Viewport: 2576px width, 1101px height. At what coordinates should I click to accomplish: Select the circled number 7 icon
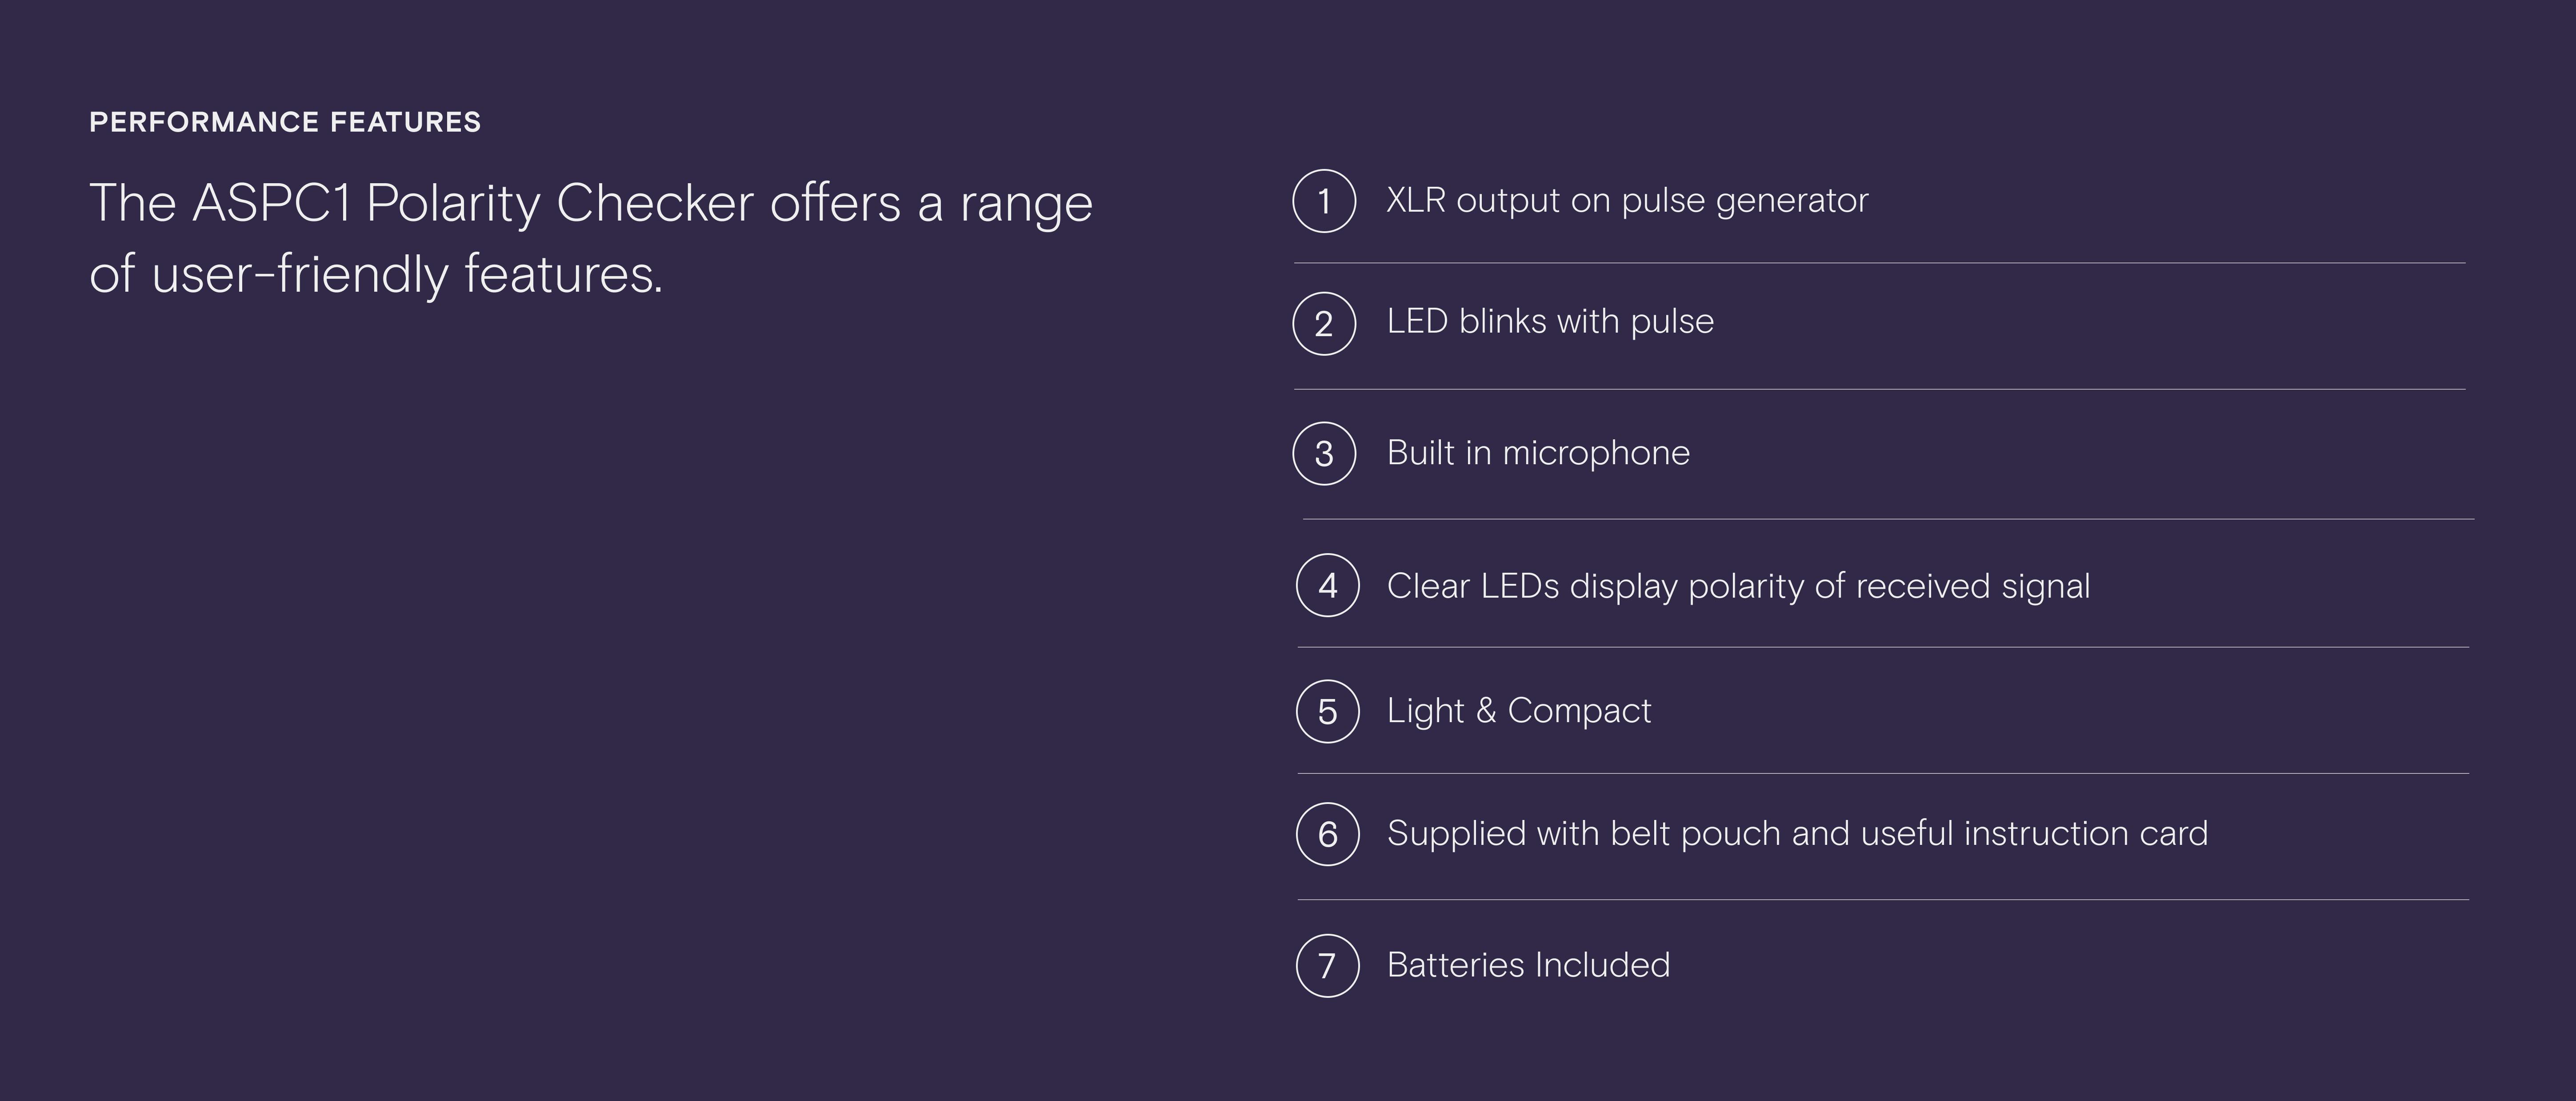point(1328,966)
